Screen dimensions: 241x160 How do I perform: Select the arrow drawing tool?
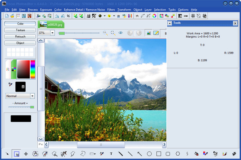click(139, 154)
